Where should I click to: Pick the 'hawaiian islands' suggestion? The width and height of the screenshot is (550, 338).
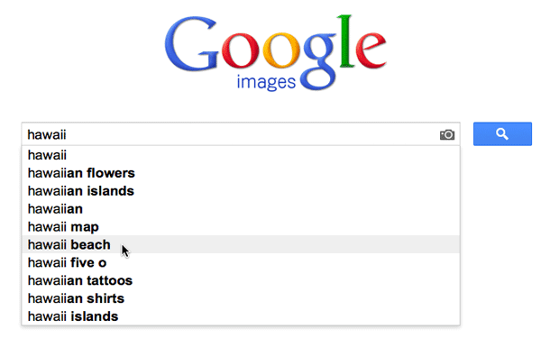(x=241, y=191)
